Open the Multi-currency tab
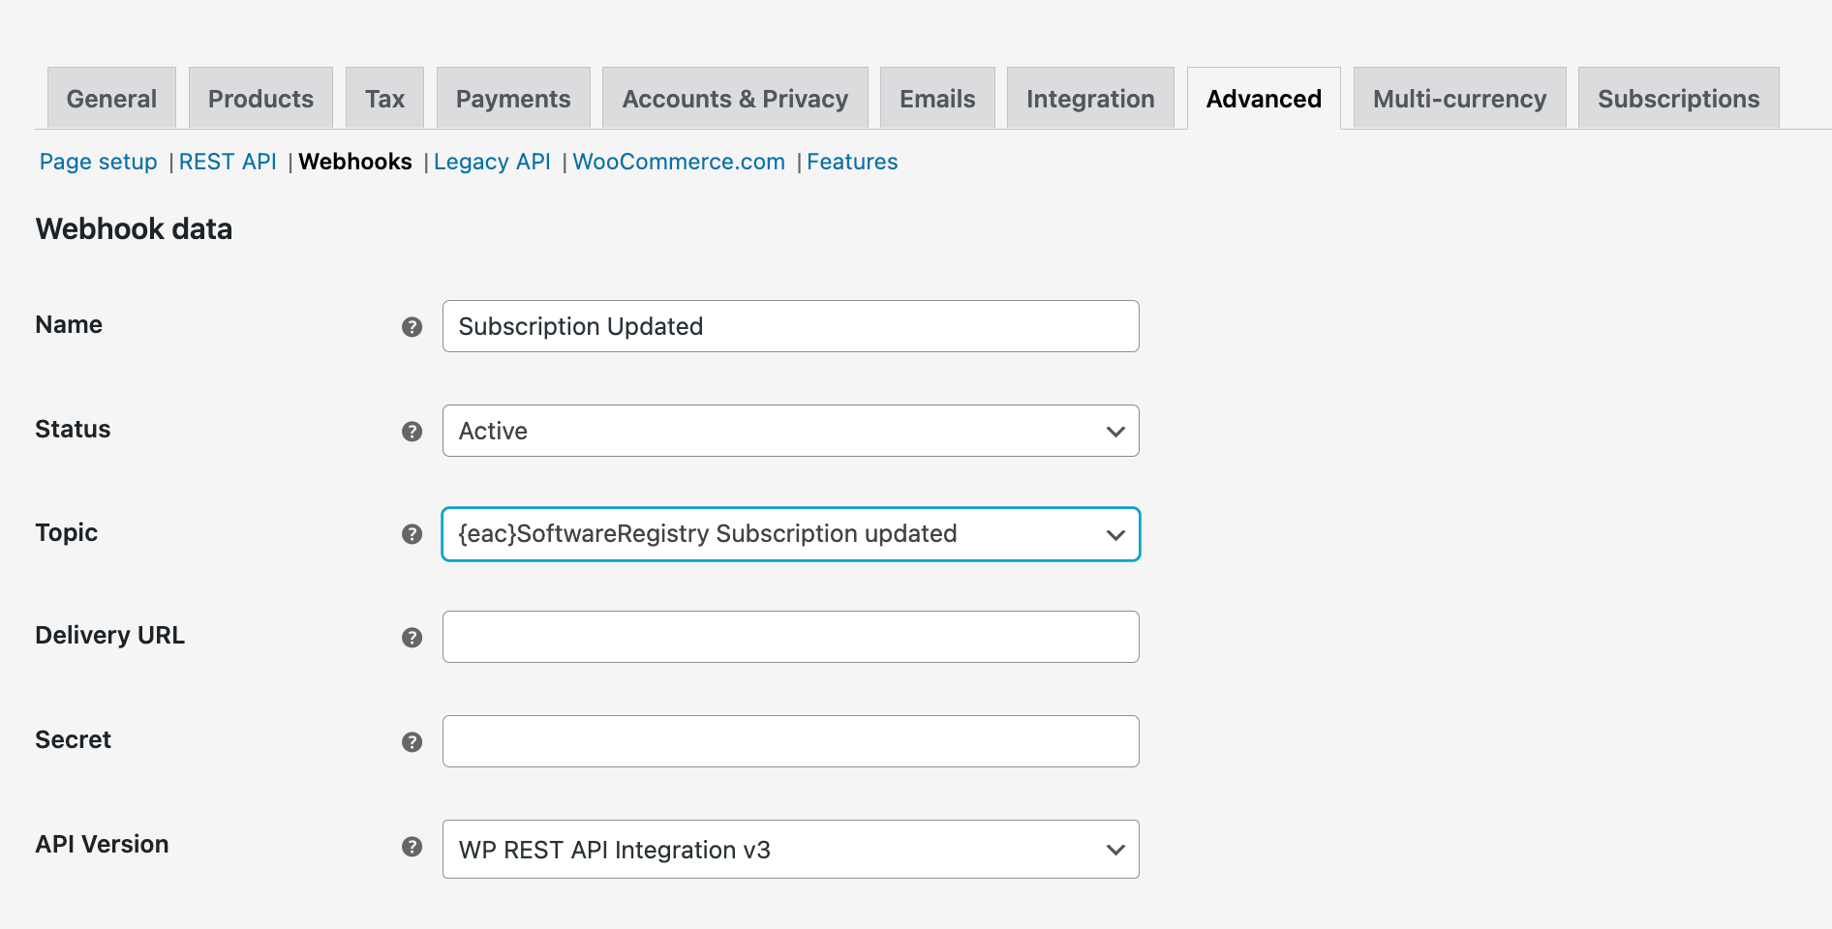This screenshot has width=1832, height=929. 1459,98
